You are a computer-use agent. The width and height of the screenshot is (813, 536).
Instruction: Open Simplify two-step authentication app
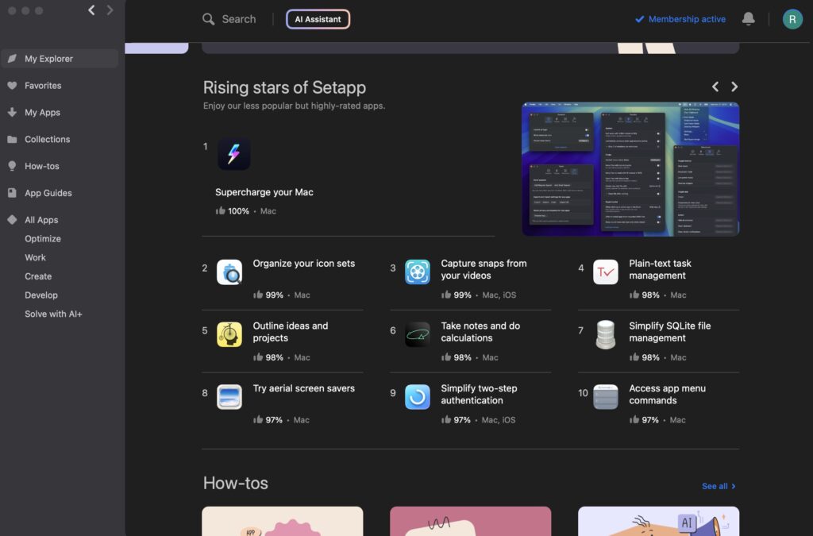[x=479, y=395]
